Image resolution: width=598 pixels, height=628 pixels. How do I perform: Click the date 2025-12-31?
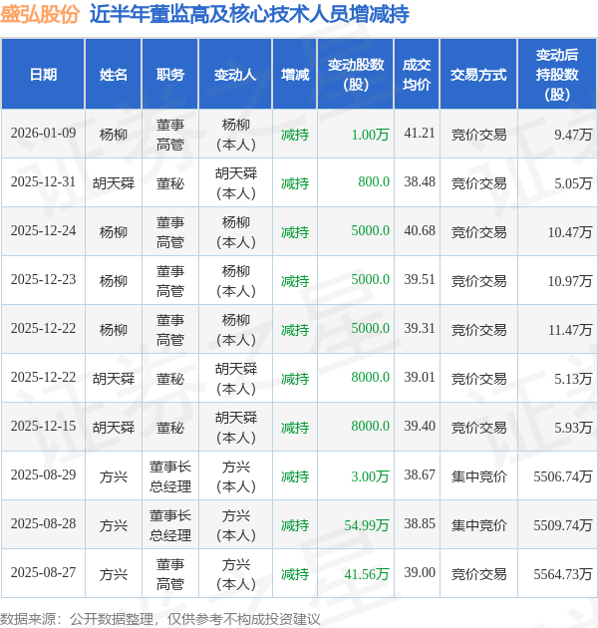point(43,181)
